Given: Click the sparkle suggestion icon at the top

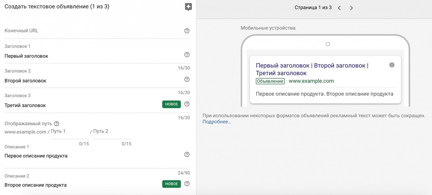Looking at the screenshot, I should coord(188,7).
